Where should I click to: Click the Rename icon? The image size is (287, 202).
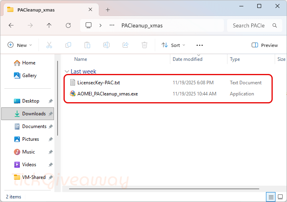[x=106, y=45]
